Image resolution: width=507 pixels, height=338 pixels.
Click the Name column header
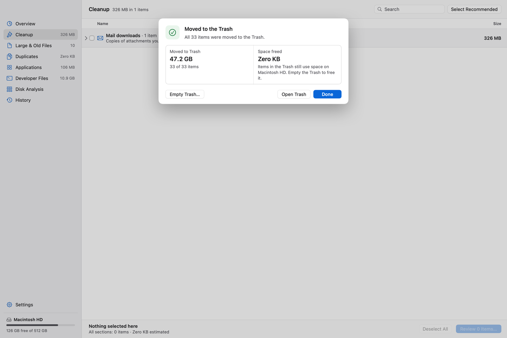tap(103, 24)
